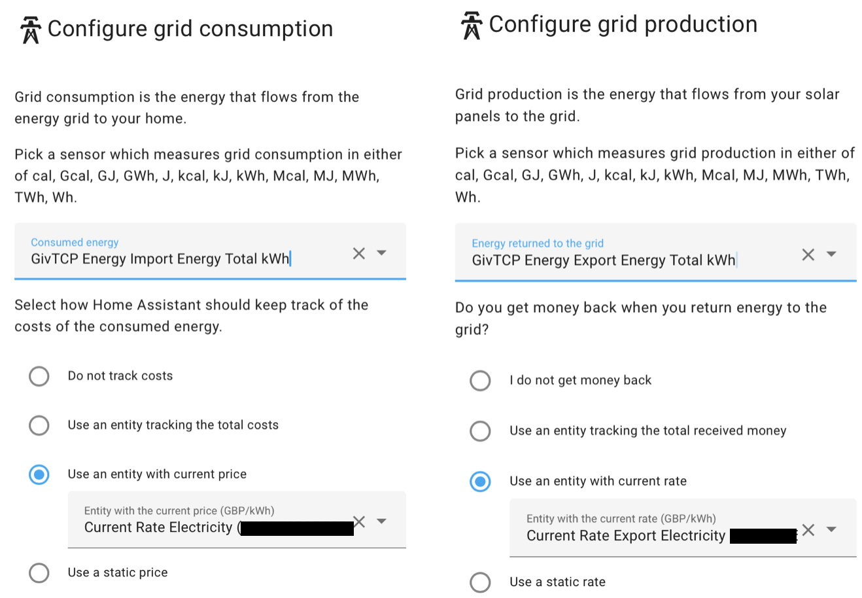
Task: Open the current price entity dropdown arrow
Action: pos(382,521)
